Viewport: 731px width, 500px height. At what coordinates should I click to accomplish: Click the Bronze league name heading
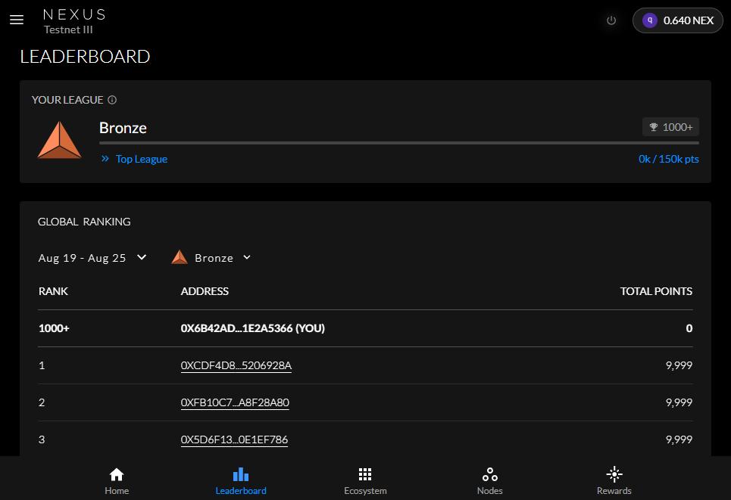pos(123,128)
